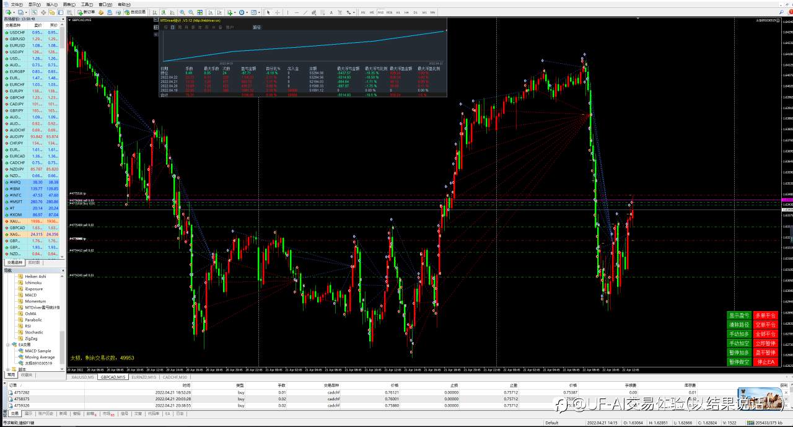Open the indicators list dropdown
Viewport: 793px width, 427px height.
tap(230, 12)
